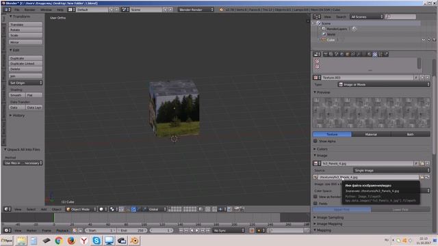Click the timeline auto-keyframe record button
438x246 pixels.
pyautogui.click(x=251, y=230)
